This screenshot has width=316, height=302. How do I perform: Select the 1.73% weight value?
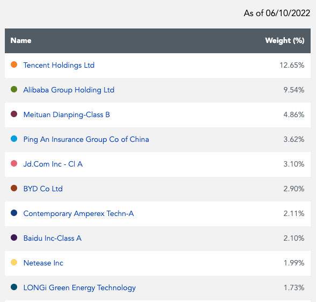coord(294,288)
